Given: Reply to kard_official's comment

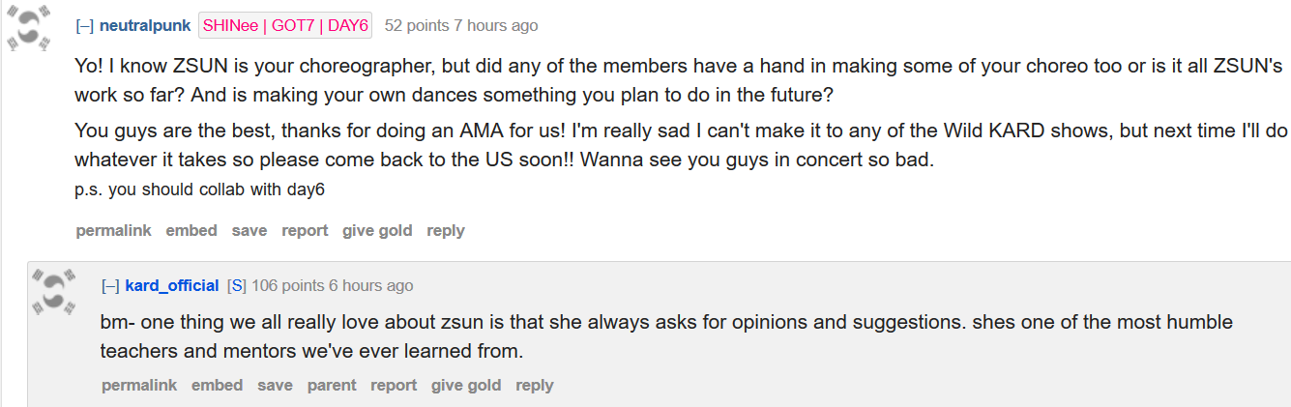Looking at the screenshot, I should (535, 386).
